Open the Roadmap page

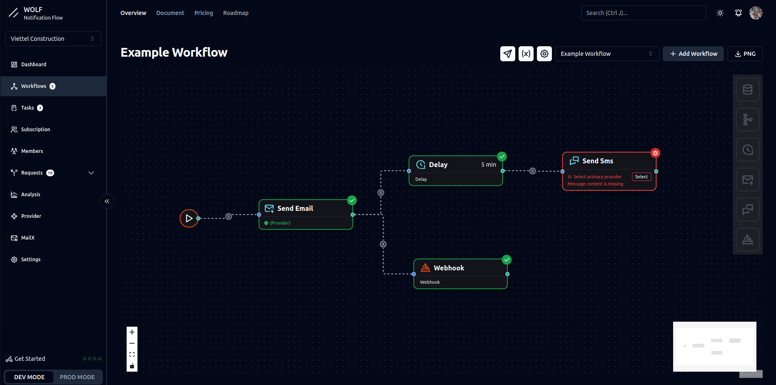pos(236,13)
